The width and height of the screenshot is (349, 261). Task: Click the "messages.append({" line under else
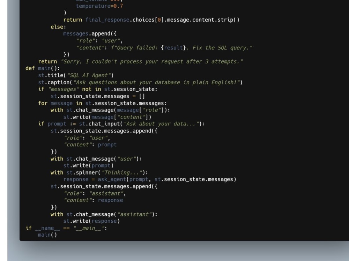(90, 34)
